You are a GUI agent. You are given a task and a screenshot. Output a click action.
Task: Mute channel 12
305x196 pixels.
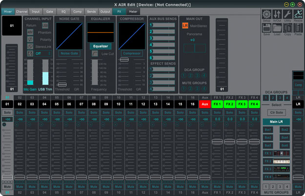[x=143, y=186]
